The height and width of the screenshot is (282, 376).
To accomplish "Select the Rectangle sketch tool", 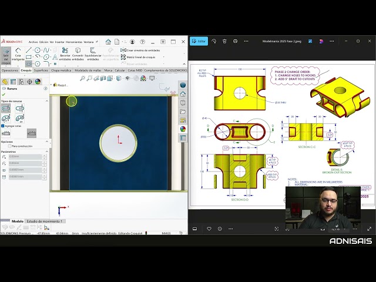I will point(29,57).
